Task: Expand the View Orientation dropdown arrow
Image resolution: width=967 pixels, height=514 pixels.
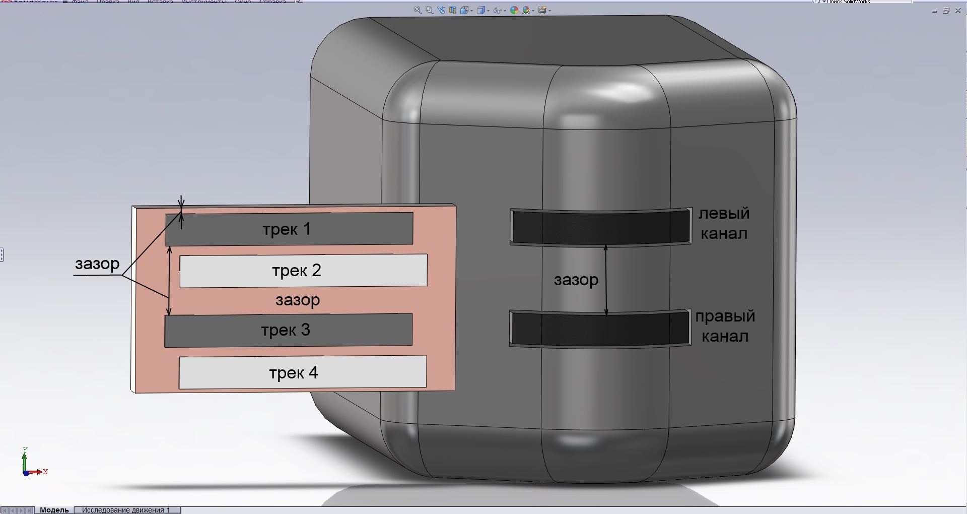Action: tap(471, 11)
